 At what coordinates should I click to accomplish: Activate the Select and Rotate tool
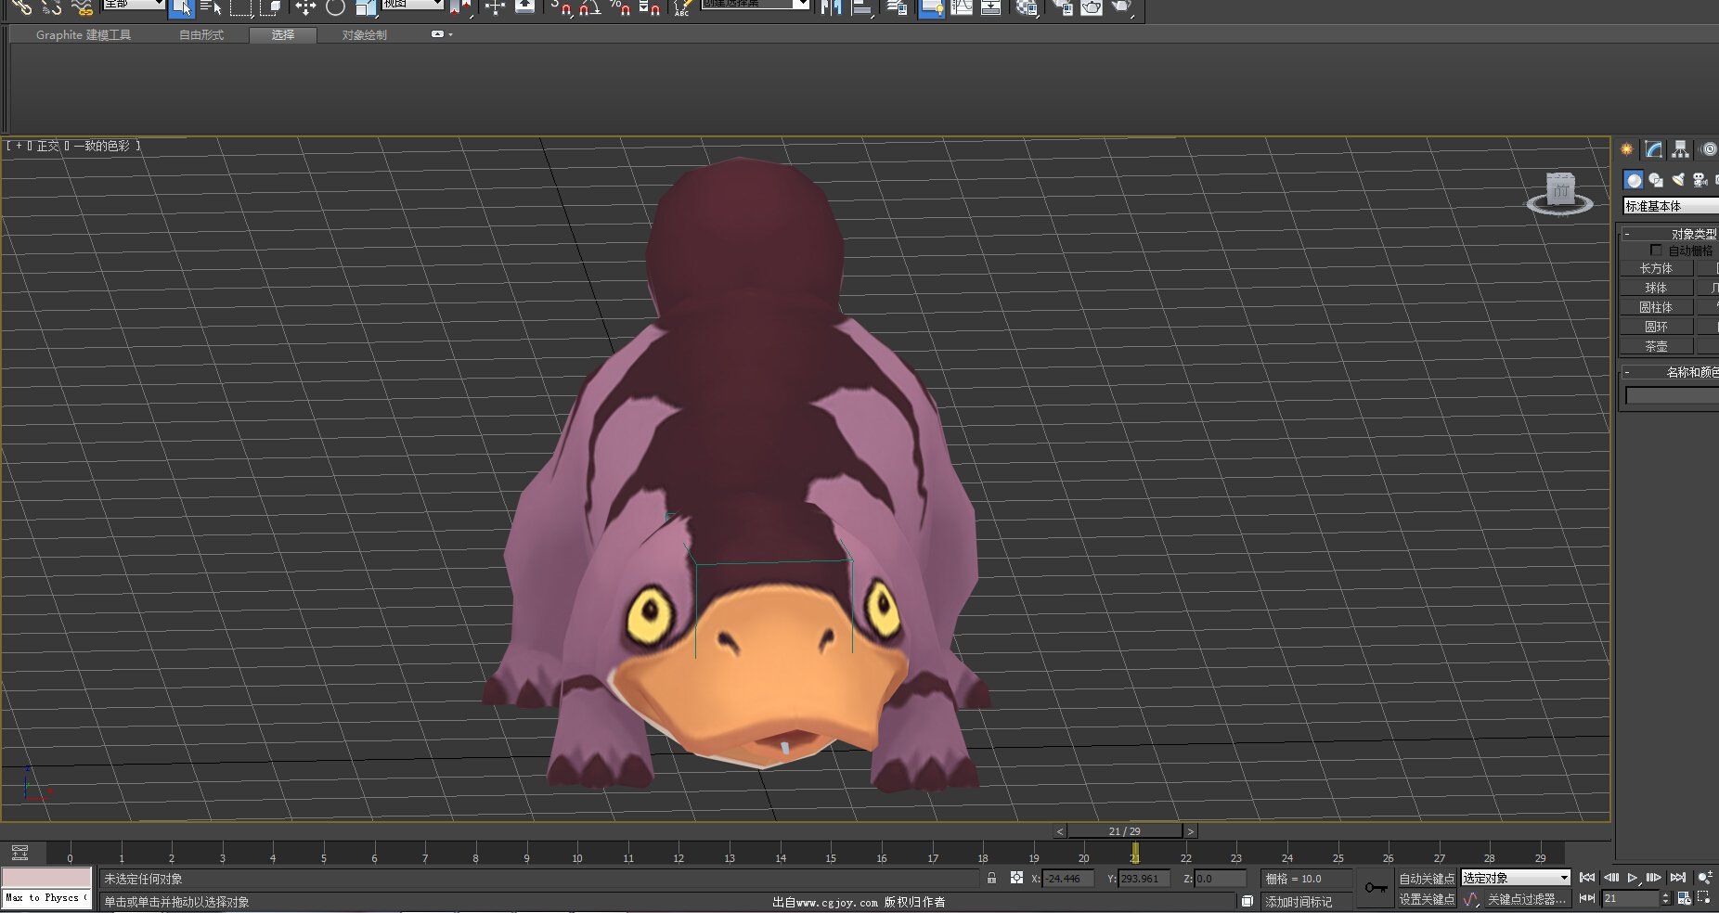[x=335, y=7]
